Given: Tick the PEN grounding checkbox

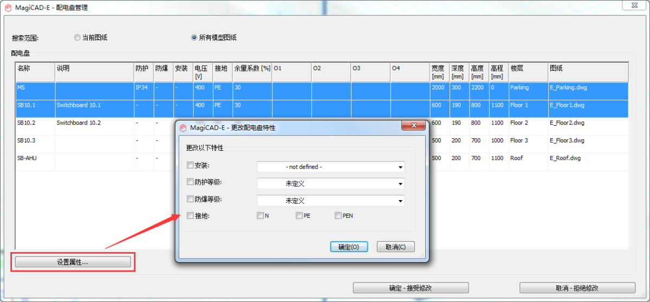Looking at the screenshot, I should pyautogui.click(x=338, y=216).
